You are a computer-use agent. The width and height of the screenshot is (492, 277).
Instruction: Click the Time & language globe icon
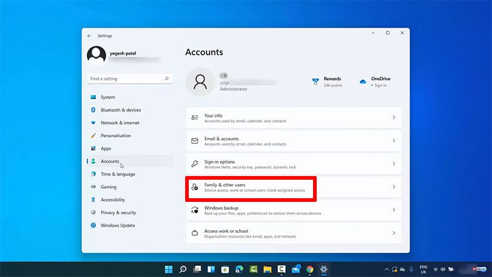[93, 174]
